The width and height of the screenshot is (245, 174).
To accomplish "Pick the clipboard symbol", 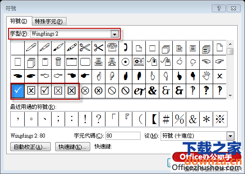I will [x=44, y=62].
